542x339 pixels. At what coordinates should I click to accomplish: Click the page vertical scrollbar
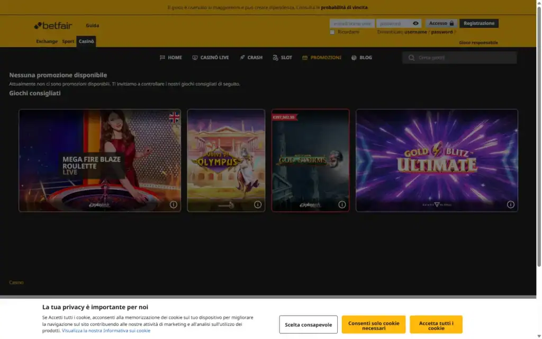[x=539, y=137]
